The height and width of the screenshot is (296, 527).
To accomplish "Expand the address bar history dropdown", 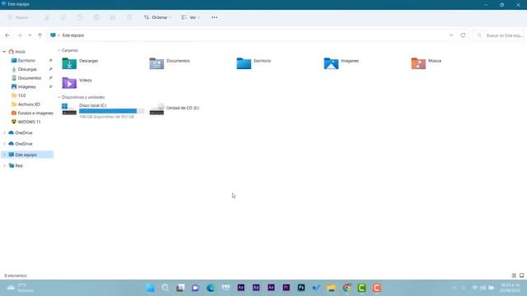I will pyautogui.click(x=451, y=35).
